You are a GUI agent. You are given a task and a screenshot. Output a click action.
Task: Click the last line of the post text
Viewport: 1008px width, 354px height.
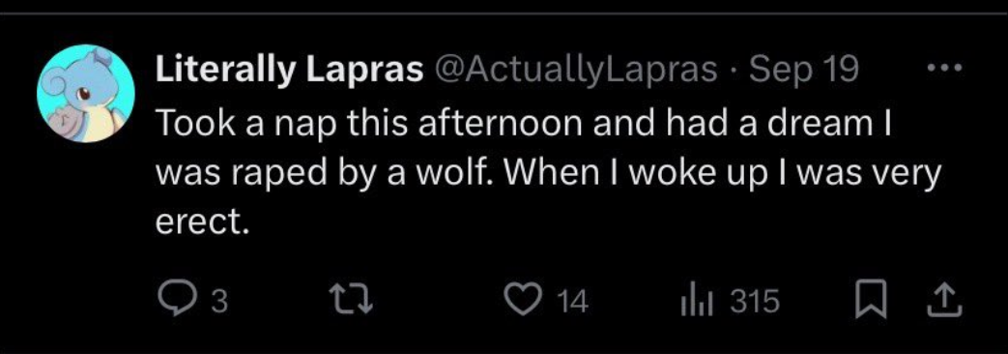pyautogui.click(x=202, y=222)
